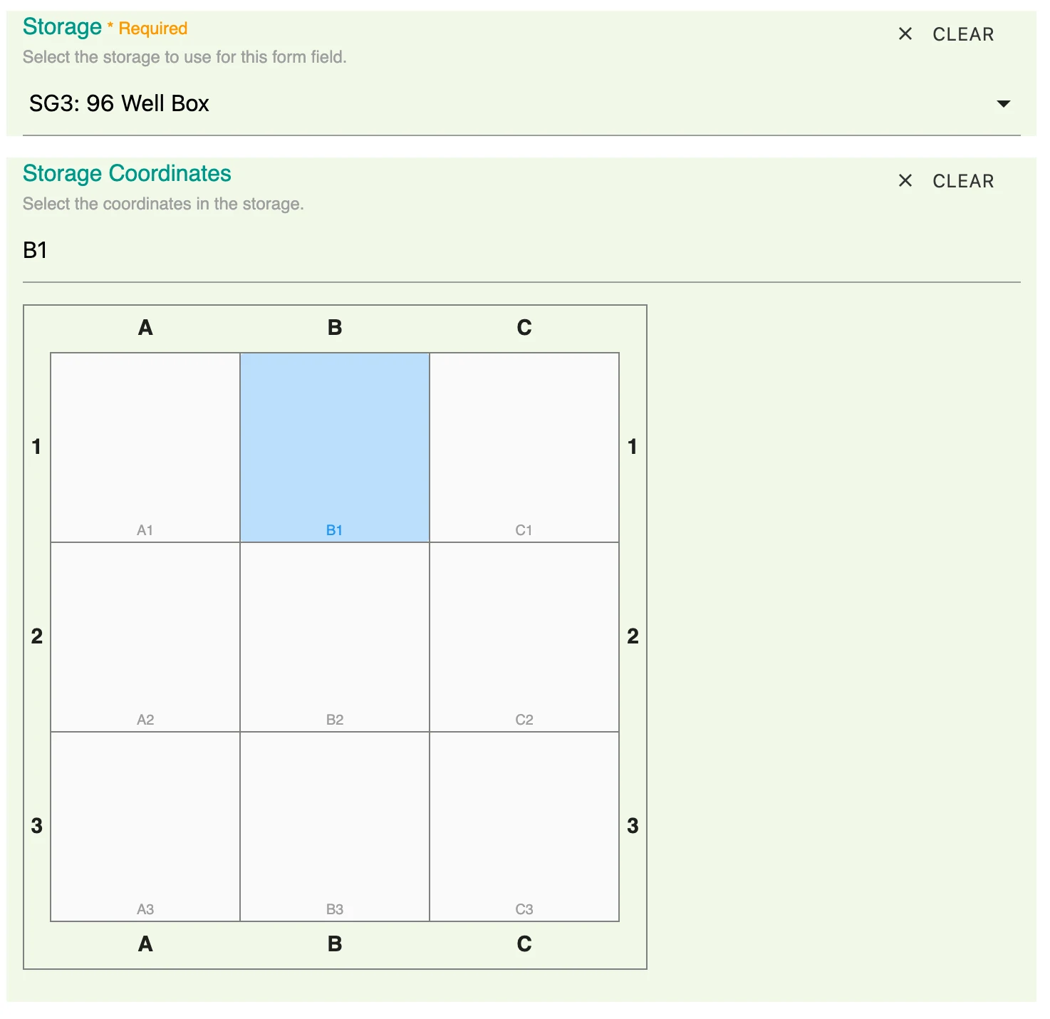Click the B1 coordinates text field
Screen dimensions: 1050x1019
coord(499,251)
